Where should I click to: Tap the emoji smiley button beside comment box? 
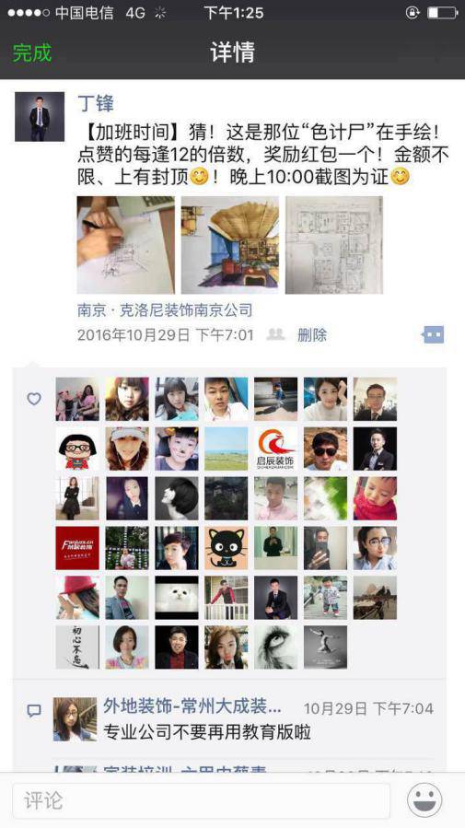[424, 800]
